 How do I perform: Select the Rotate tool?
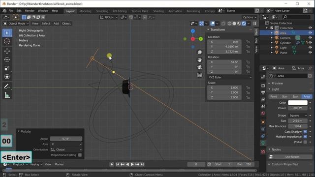point(7,59)
